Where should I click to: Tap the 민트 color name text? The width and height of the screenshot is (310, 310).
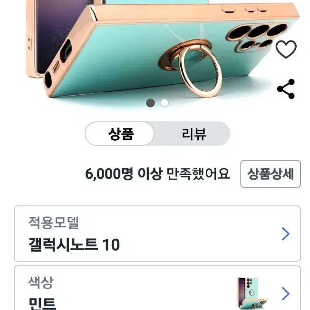(42, 304)
